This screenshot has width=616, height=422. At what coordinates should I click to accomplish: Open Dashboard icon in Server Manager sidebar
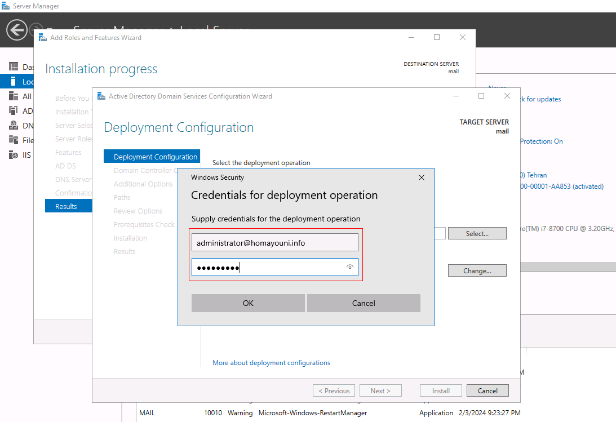(14, 66)
